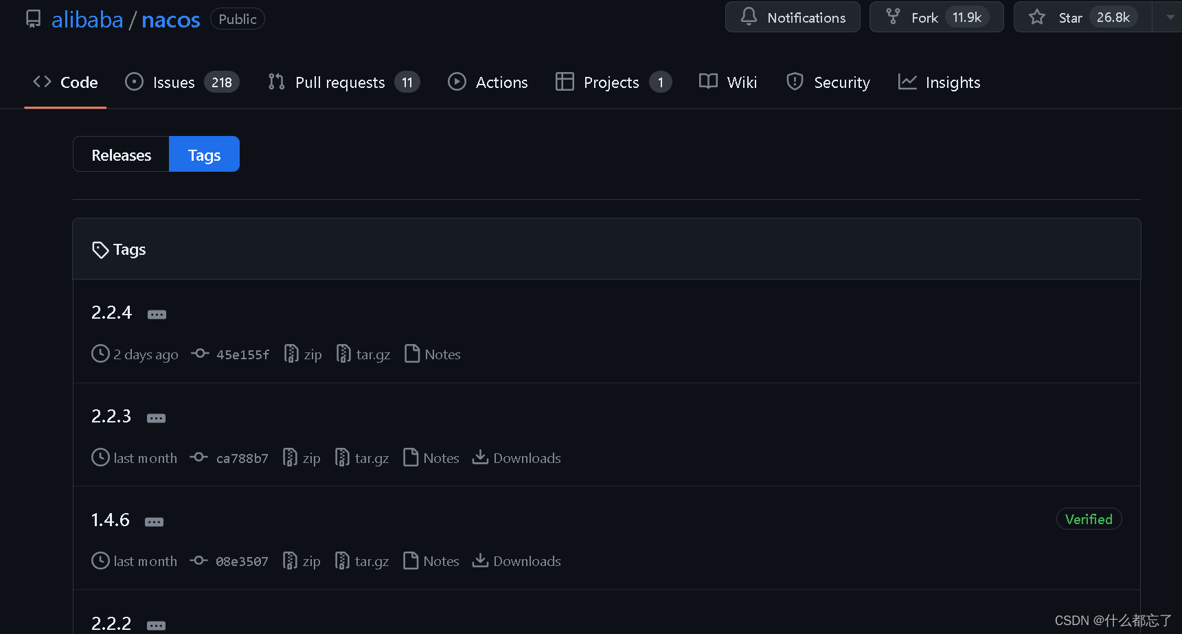Click the Pull requests count badge 11
The height and width of the screenshot is (634, 1182).
(x=407, y=82)
